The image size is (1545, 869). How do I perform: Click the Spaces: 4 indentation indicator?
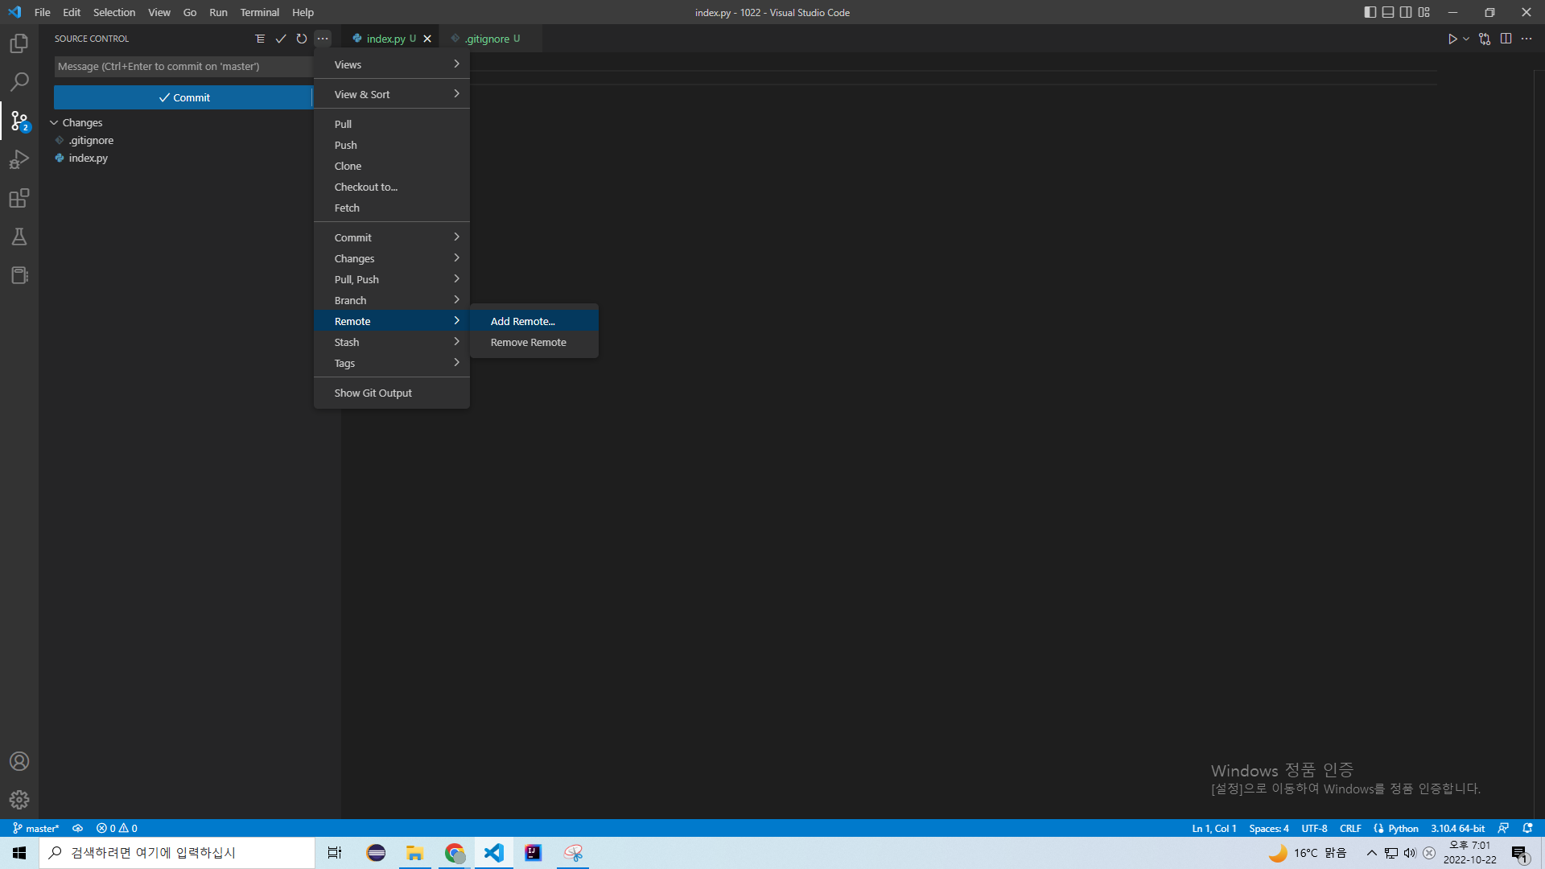tap(1269, 828)
